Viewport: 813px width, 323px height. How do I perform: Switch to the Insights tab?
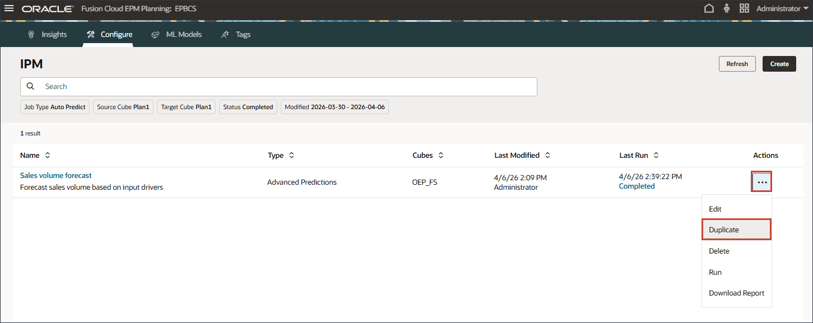(x=47, y=35)
